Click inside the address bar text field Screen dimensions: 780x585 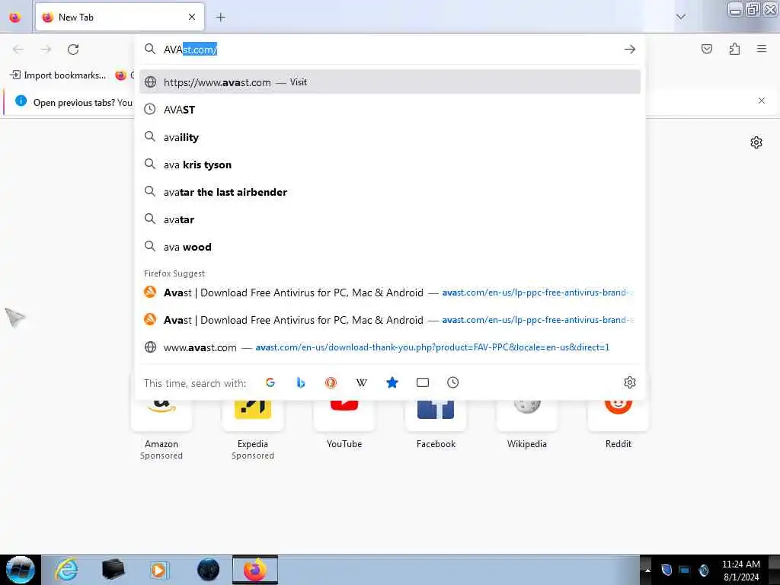pos(389,50)
